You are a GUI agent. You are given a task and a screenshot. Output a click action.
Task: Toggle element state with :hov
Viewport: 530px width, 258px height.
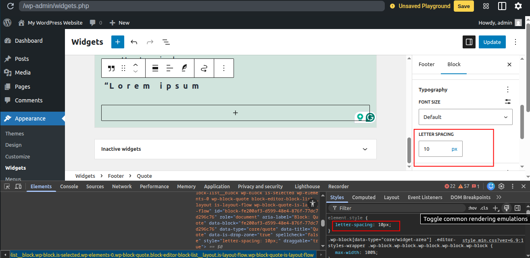click(472, 208)
